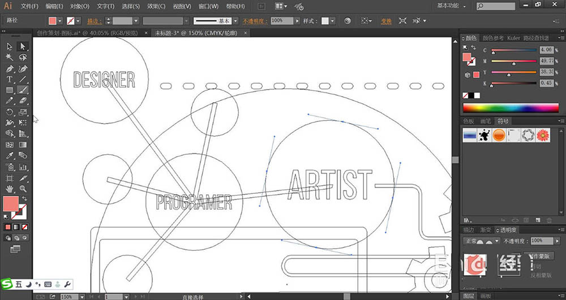Click the color spectrum bar in Color panel
This screenshot has height=300, width=566.
click(511, 108)
